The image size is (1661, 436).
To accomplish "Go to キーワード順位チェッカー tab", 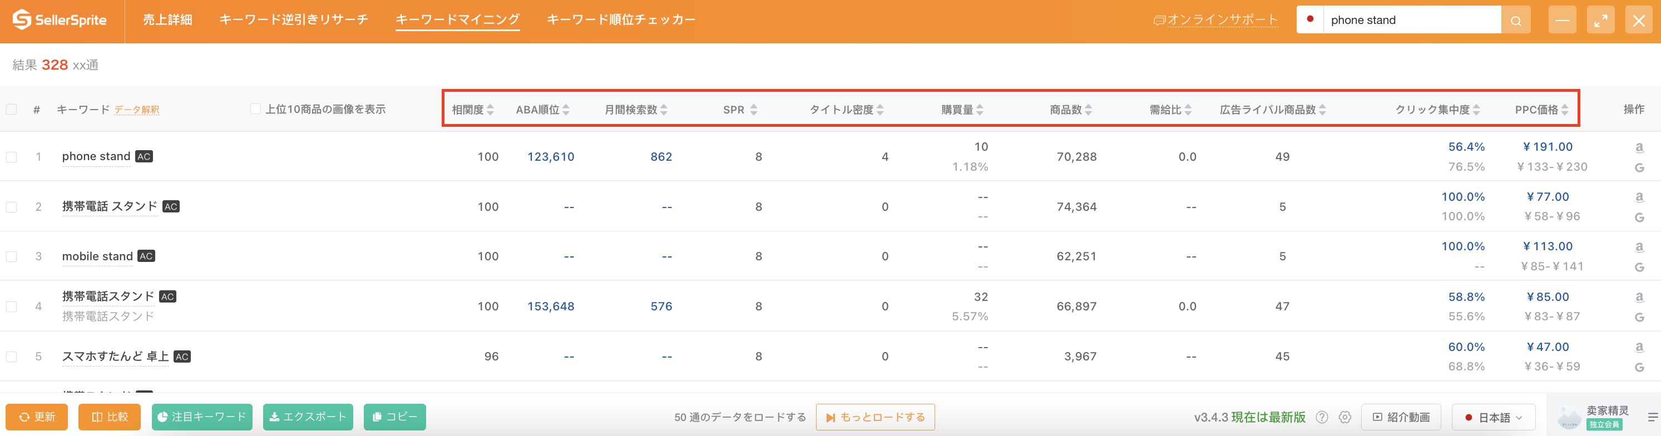I will click(x=621, y=20).
